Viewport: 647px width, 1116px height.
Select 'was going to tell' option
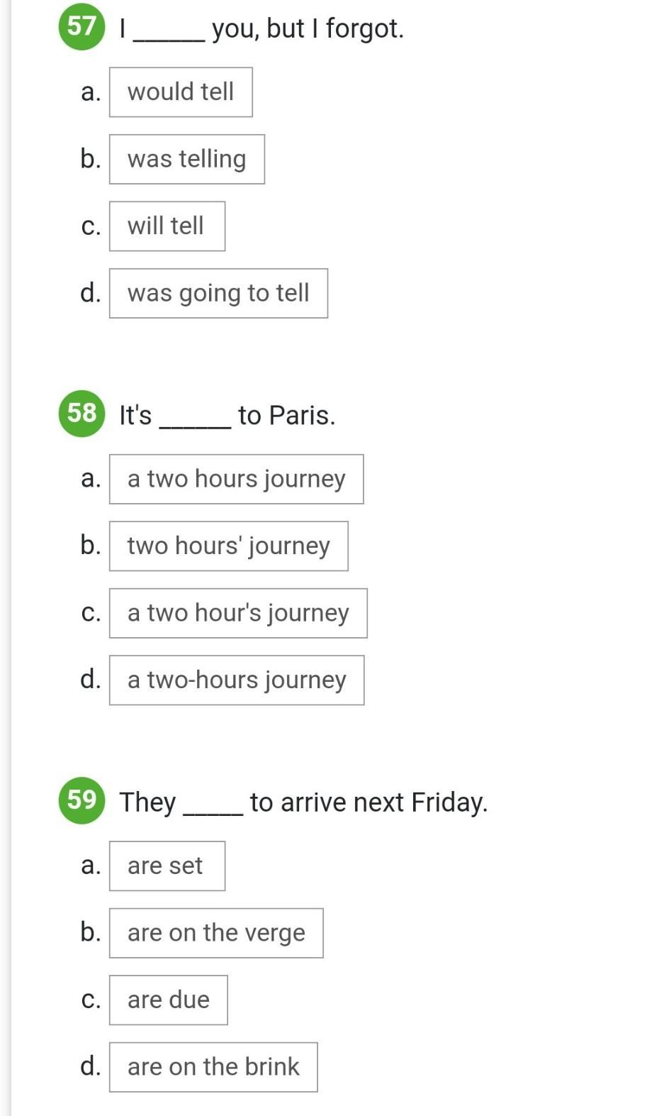click(218, 293)
